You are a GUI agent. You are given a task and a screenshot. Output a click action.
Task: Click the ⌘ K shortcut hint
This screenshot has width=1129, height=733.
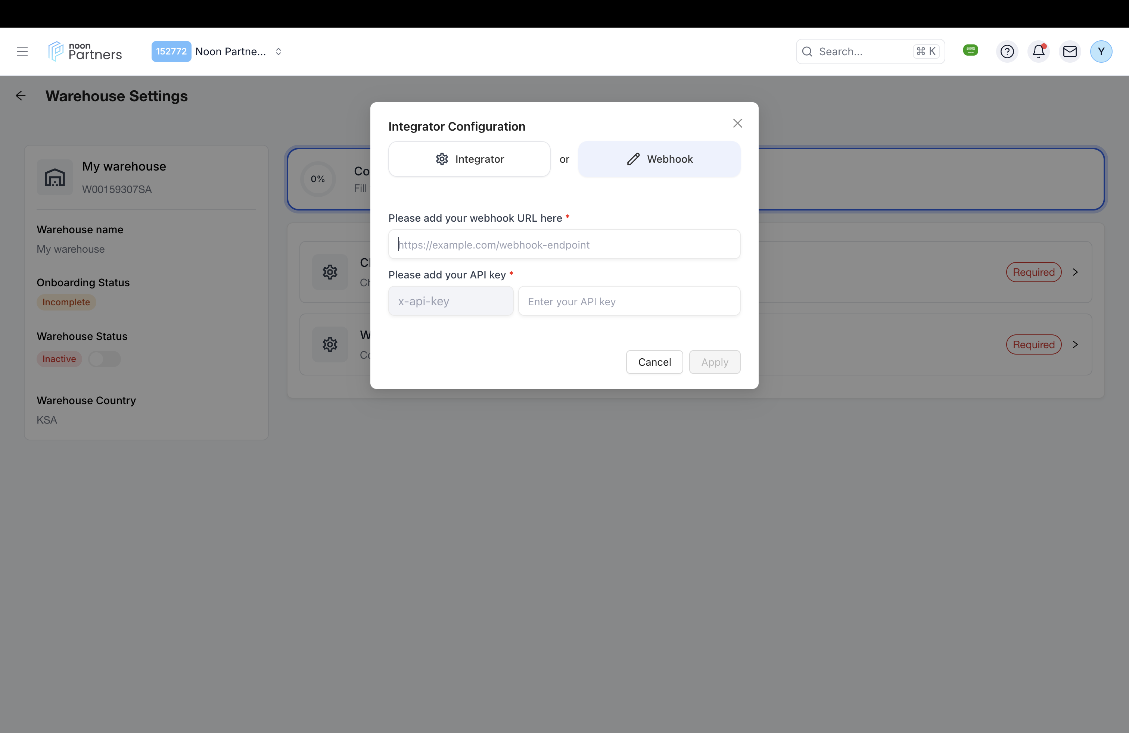926,51
